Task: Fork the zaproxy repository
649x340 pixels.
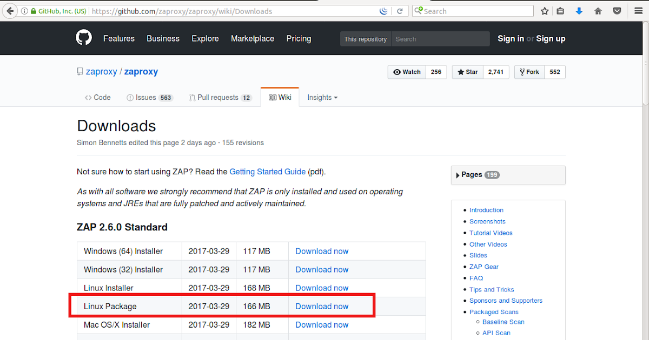Action: point(529,72)
